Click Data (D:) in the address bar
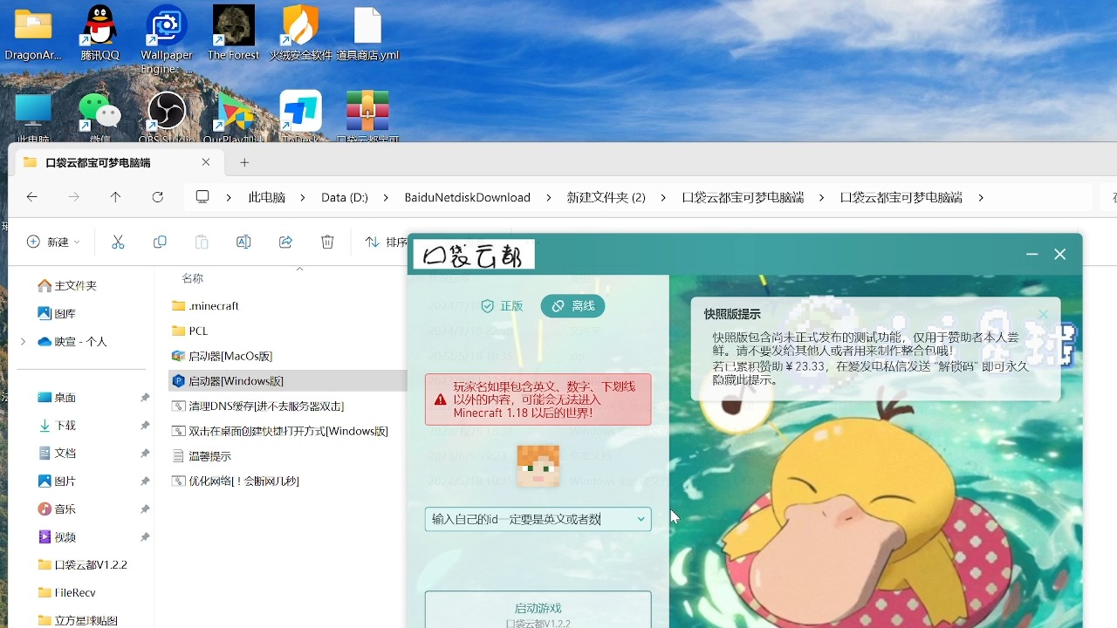 (x=345, y=198)
